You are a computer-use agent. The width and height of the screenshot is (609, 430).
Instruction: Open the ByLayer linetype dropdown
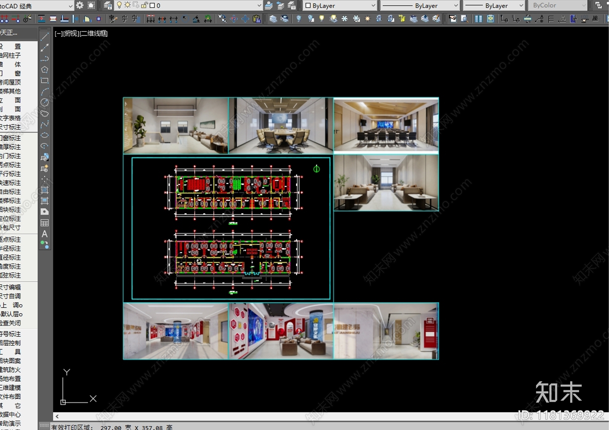pyautogui.click(x=456, y=5)
